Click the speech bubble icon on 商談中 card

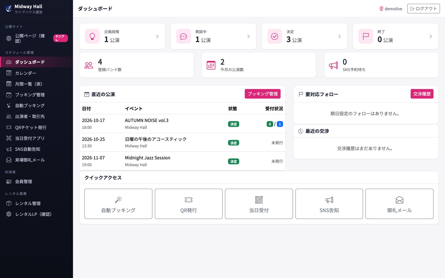click(x=183, y=36)
